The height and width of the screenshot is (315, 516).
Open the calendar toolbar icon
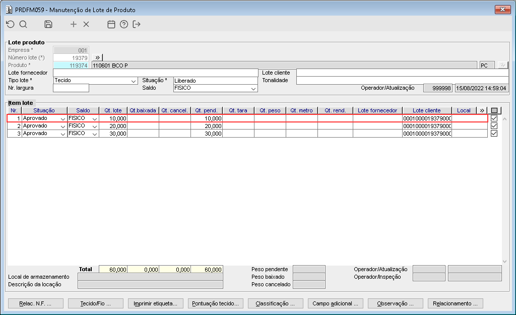click(x=111, y=24)
